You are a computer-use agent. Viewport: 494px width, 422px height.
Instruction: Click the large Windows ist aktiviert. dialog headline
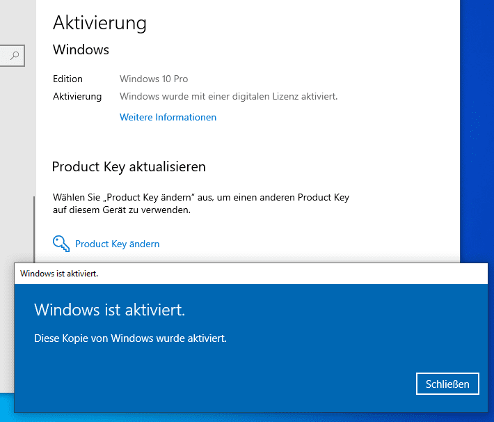pos(110,310)
